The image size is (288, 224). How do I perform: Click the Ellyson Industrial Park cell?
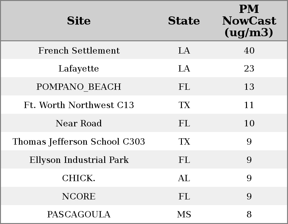(x=79, y=160)
